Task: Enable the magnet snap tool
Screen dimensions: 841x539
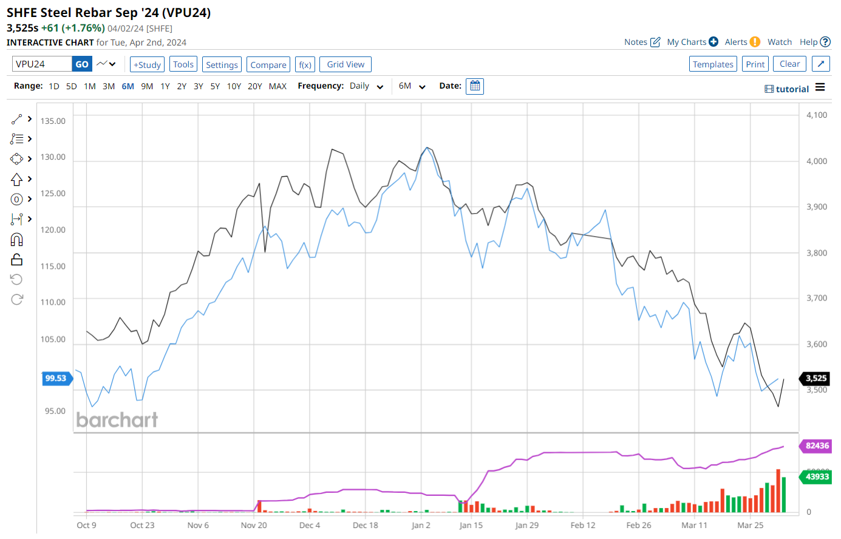Action: (x=16, y=239)
